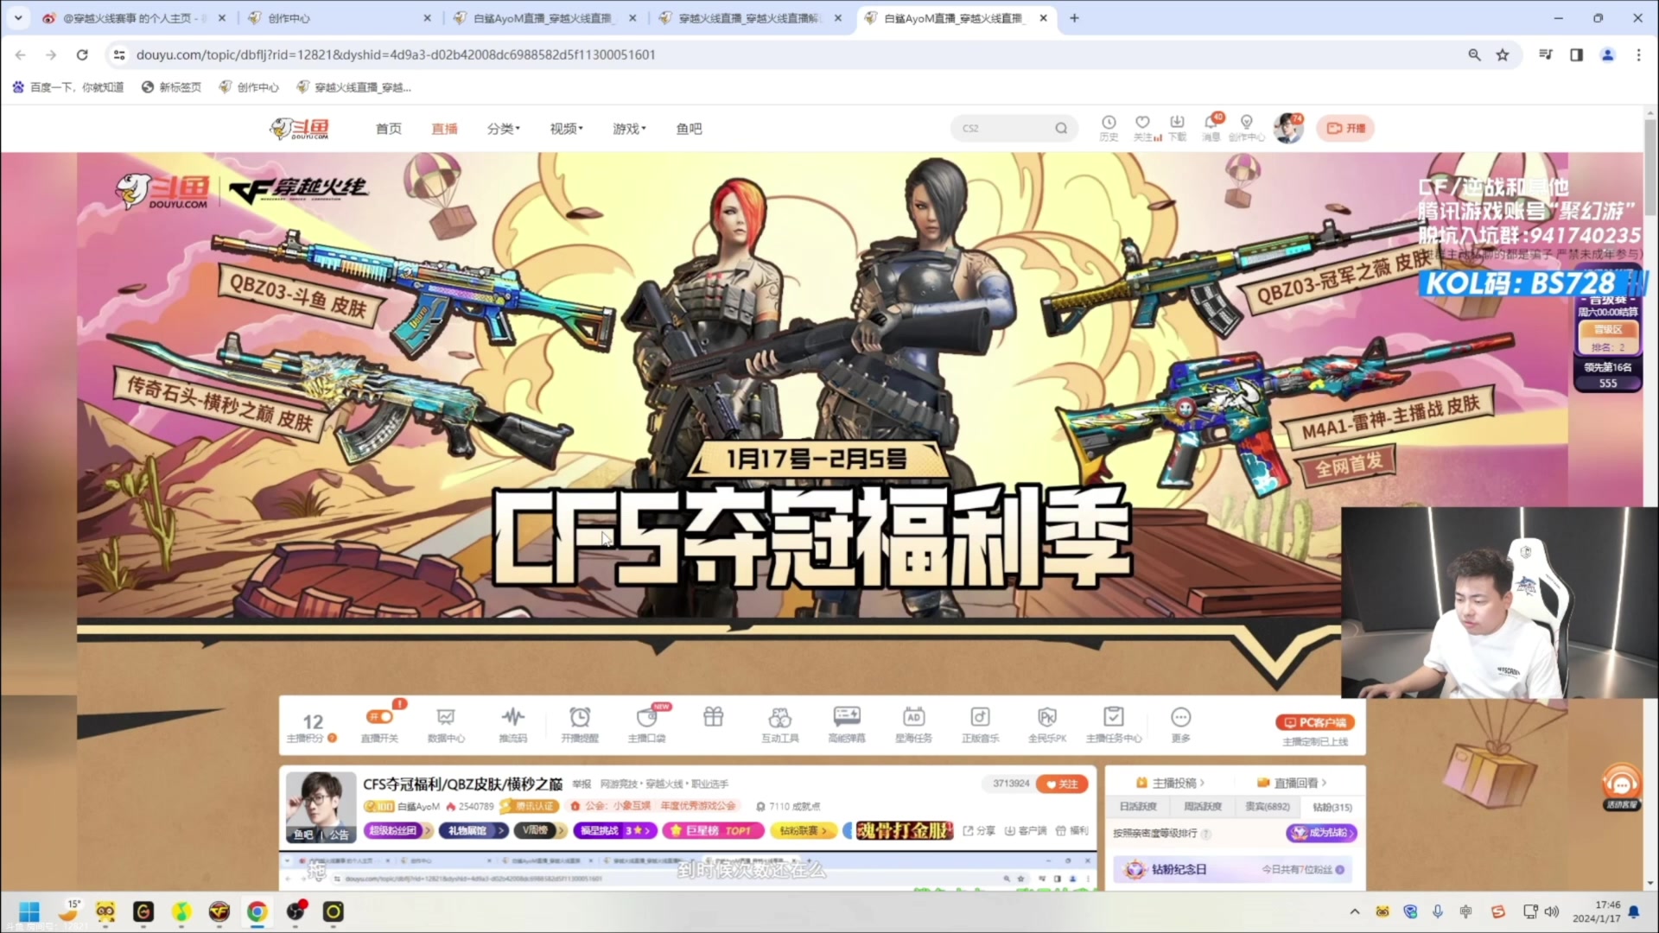Open the 下载 download icon
The height and width of the screenshot is (933, 1659).
[x=1177, y=124]
